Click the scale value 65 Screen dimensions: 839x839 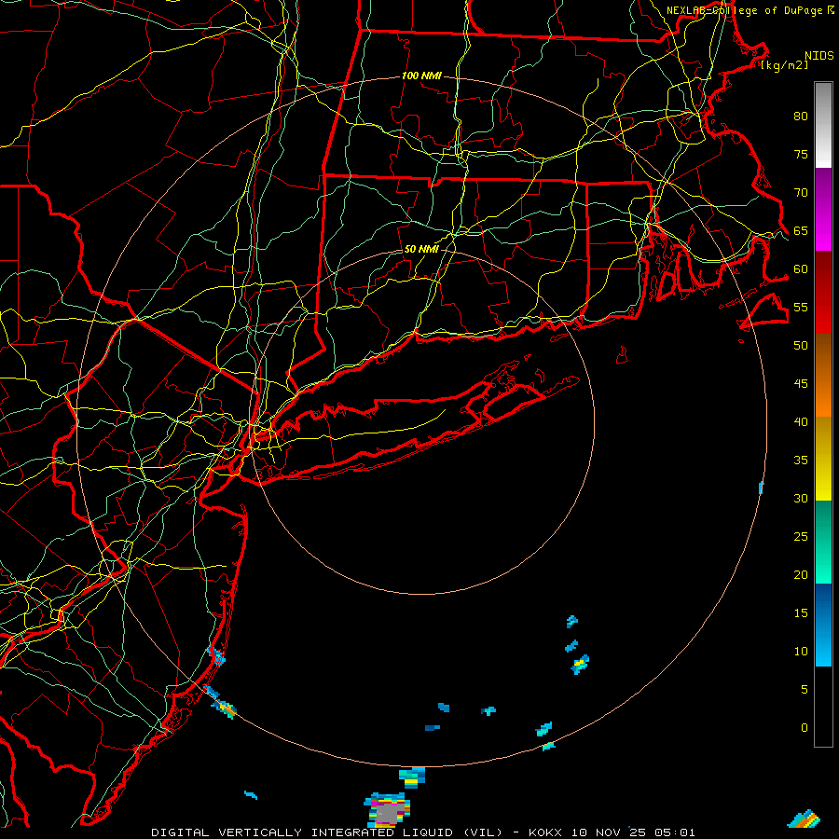801,231
